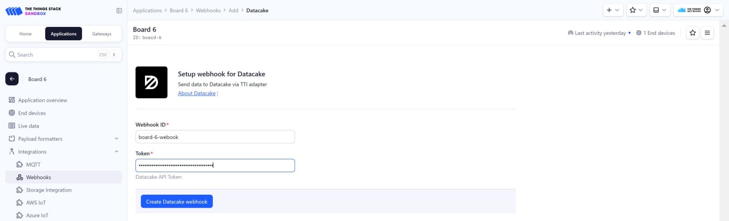Click the 1 End devices count
729x221 pixels.
(655, 33)
